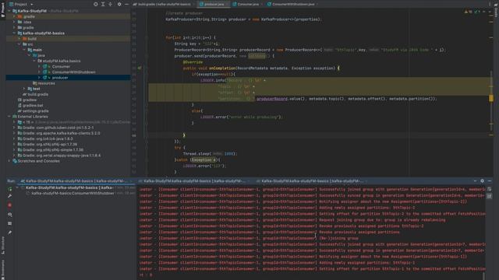Collapse the src folder
Image resolution: width=499 pixels, height=280 pixels.
click(19, 44)
